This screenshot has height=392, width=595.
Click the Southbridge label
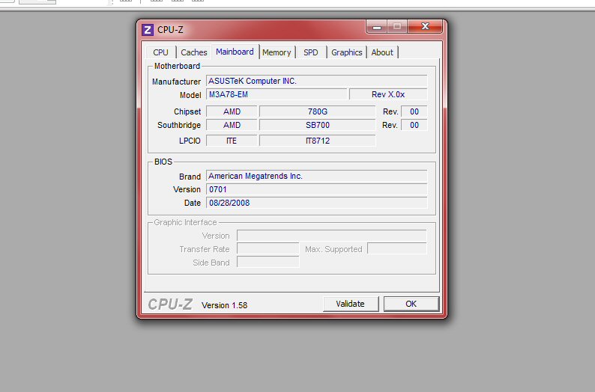[179, 125]
